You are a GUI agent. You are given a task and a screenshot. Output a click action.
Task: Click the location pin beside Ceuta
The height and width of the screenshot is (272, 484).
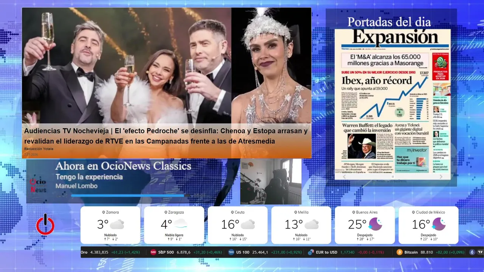point(232,212)
